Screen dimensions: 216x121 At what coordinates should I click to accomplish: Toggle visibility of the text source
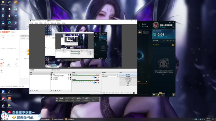pos(69,77)
